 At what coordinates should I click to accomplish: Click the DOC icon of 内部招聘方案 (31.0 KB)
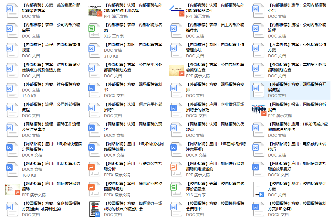(x=94, y=50)
